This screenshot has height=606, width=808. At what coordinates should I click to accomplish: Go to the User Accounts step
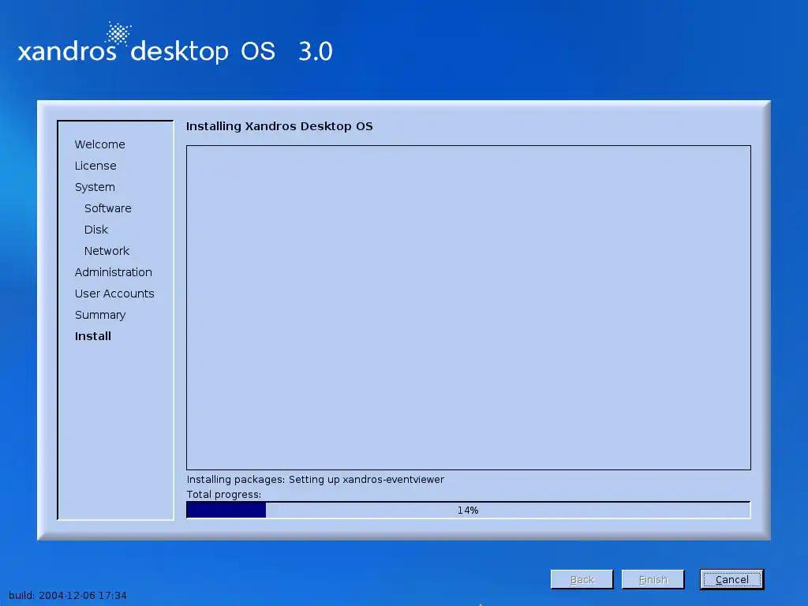click(x=114, y=294)
